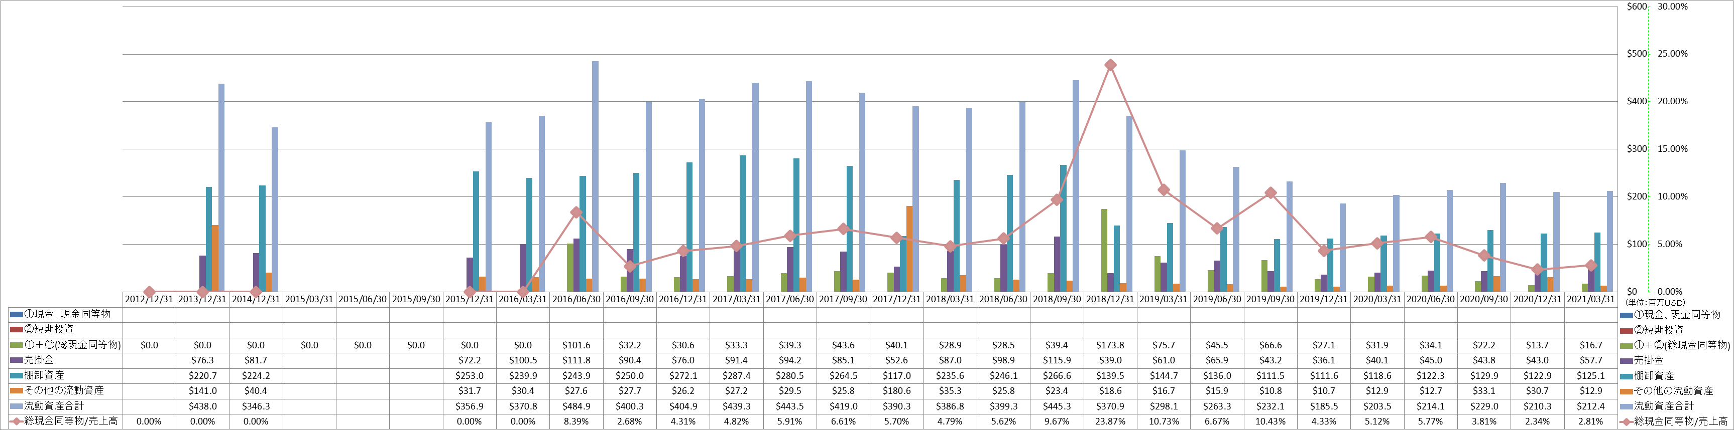Select the 25.00% axis label
Viewport: 1734px width, 430px height.
[x=1673, y=54]
